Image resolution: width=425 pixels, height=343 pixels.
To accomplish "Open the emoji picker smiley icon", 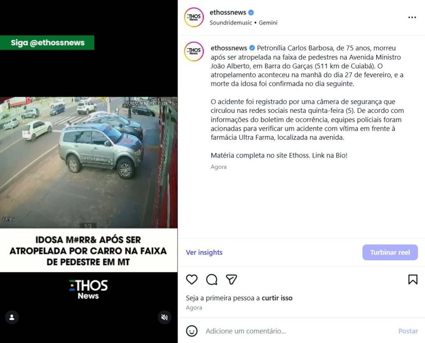I will click(192, 331).
